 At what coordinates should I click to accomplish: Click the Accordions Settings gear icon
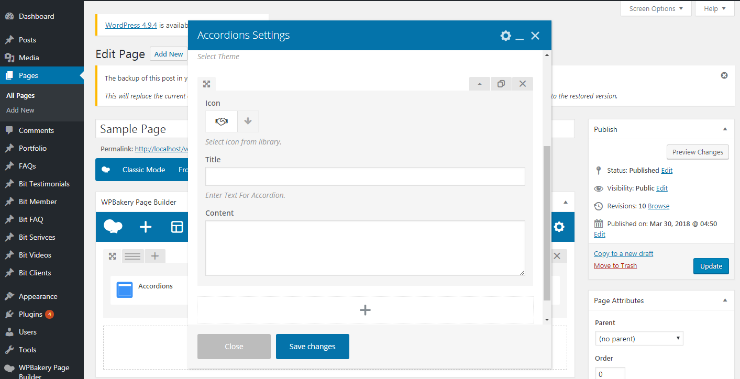(505, 36)
